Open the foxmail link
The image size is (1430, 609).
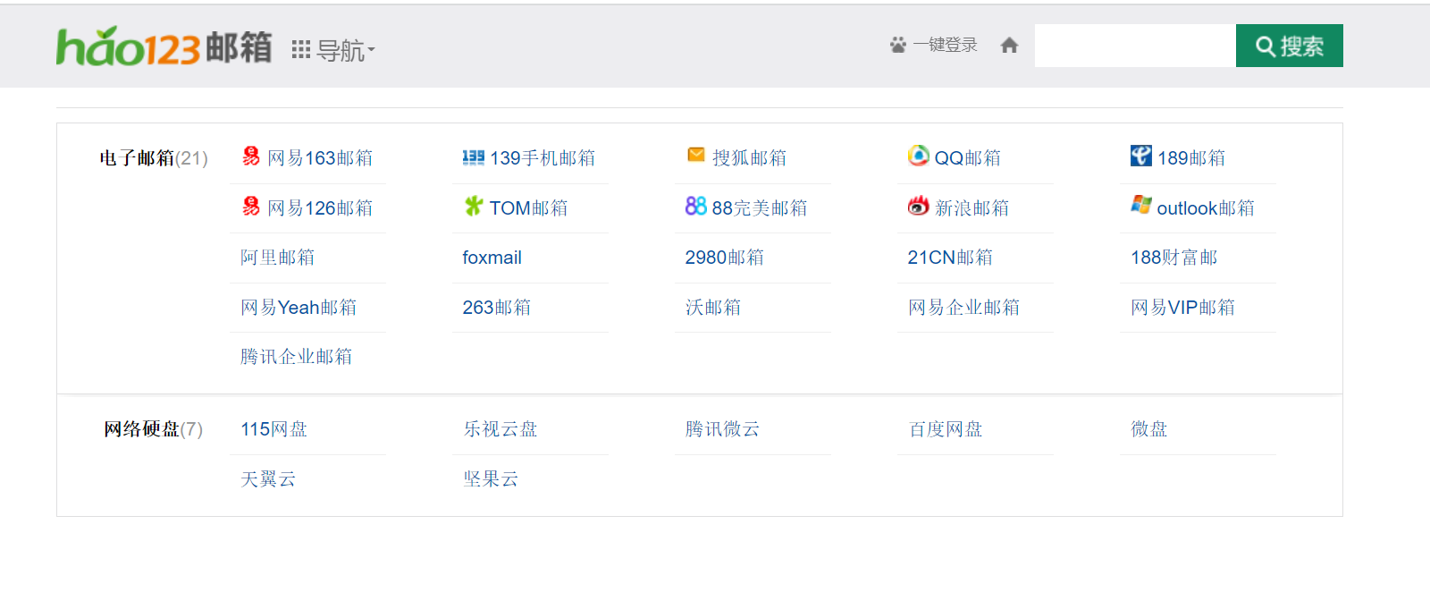(x=492, y=258)
